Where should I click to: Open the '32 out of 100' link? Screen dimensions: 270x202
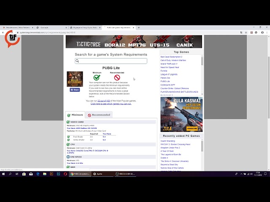[x=104, y=101]
